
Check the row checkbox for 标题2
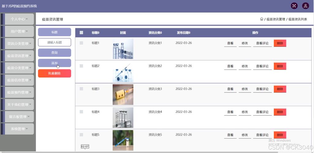[x=81, y=66]
